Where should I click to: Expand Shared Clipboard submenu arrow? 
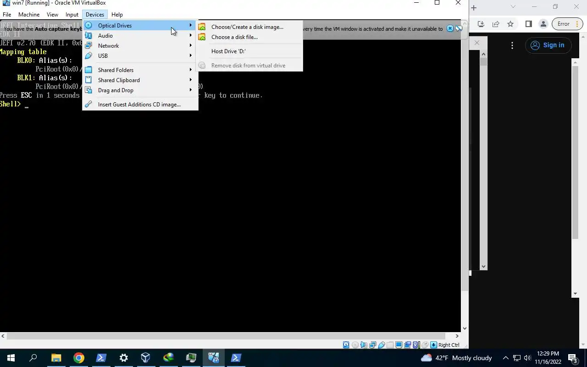191,80
